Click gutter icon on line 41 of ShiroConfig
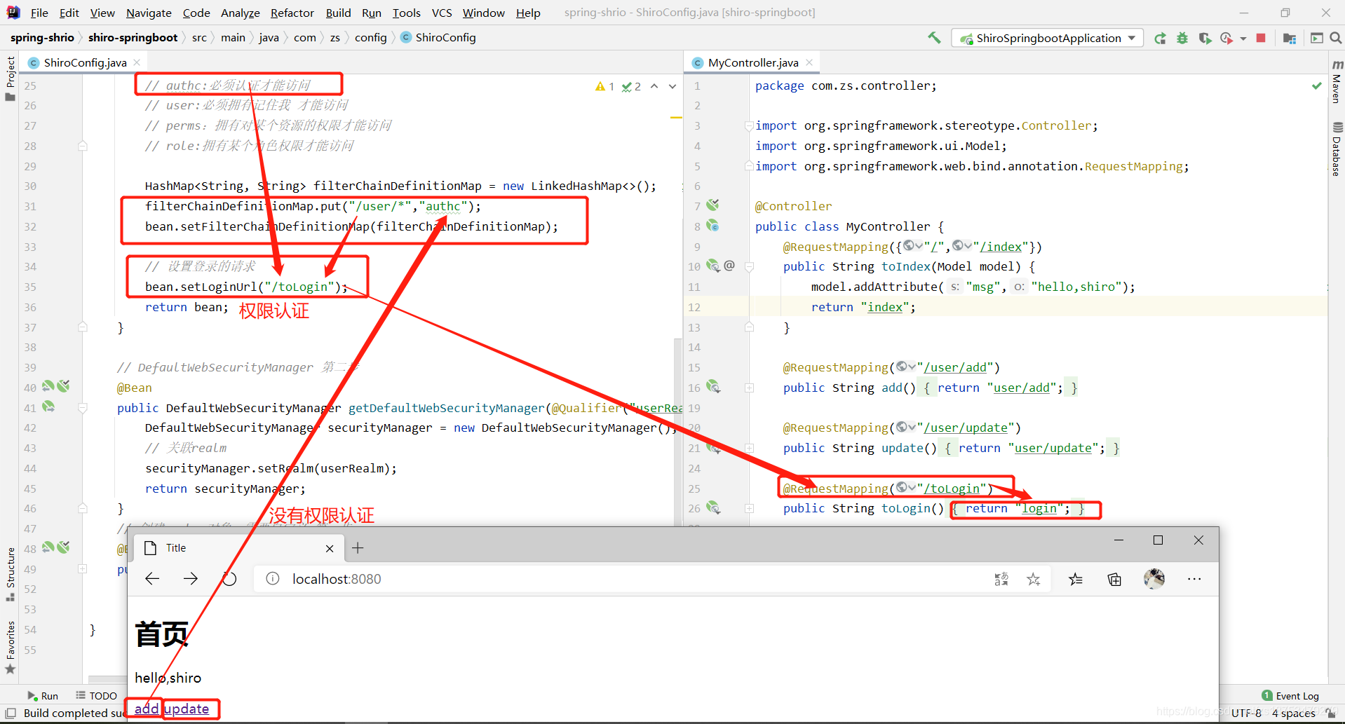The width and height of the screenshot is (1345, 724). click(x=48, y=407)
